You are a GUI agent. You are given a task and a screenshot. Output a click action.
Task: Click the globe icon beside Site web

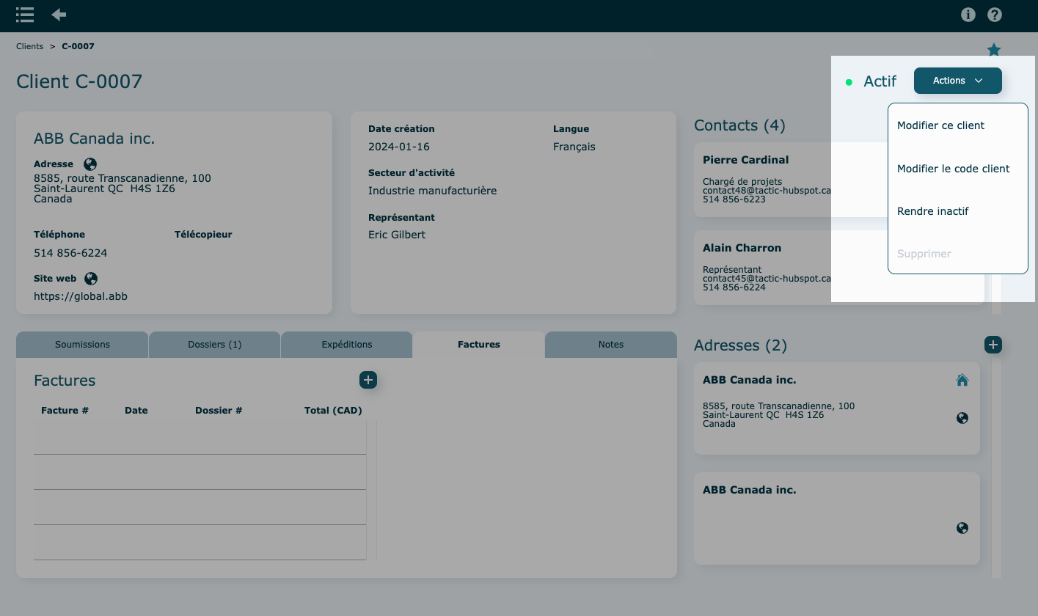pyautogui.click(x=91, y=279)
